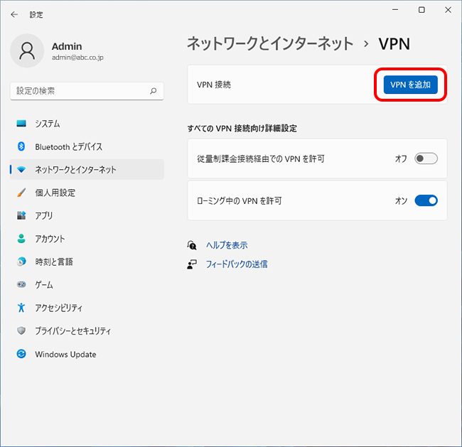
Task: Click the Admin account name
Action: pos(67,46)
